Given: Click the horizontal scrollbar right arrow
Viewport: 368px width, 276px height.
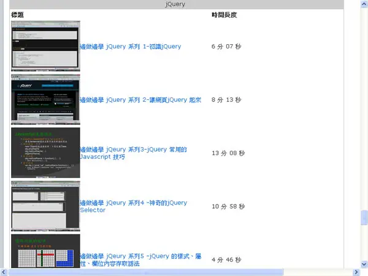Looking at the screenshot, I should pos(356,272).
